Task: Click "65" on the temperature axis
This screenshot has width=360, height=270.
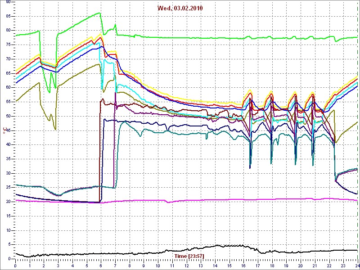Action: pos(8,73)
